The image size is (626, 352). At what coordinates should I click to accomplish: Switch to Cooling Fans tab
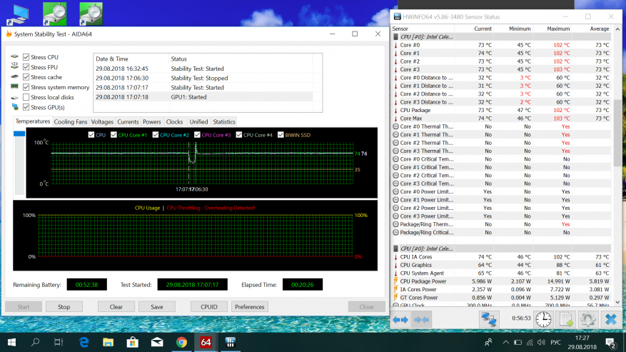pyautogui.click(x=70, y=122)
